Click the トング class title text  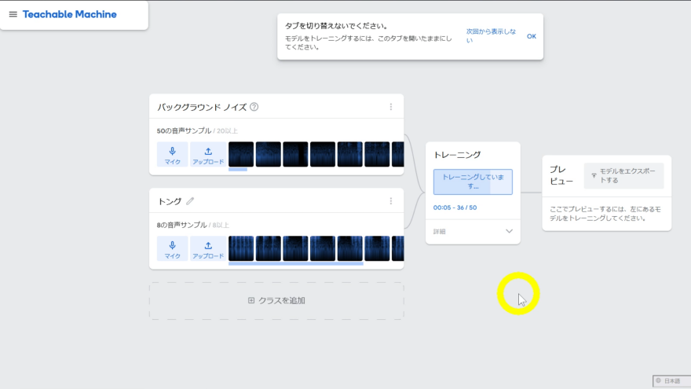(170, 201)
